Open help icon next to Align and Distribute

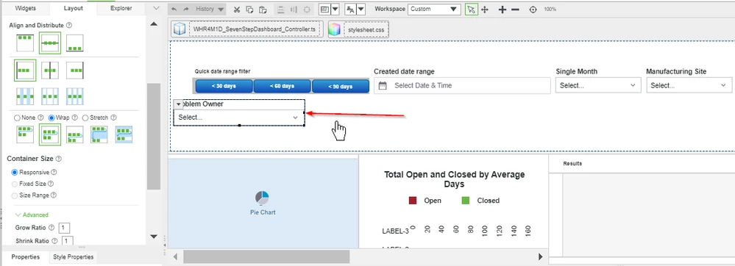(69, 25)
